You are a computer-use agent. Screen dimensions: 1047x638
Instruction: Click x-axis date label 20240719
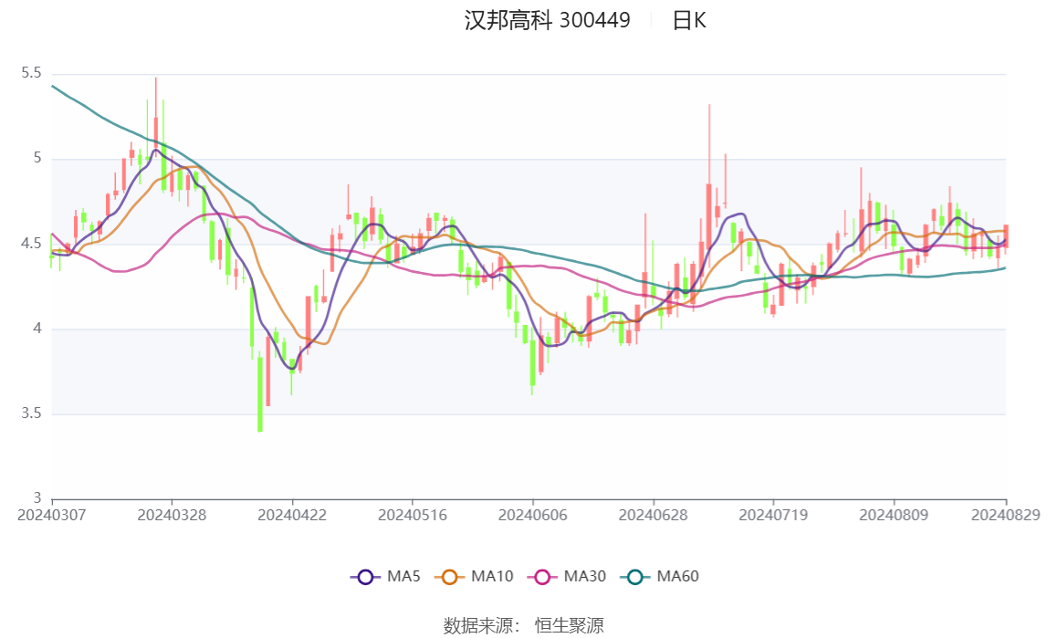pos(772,515)
